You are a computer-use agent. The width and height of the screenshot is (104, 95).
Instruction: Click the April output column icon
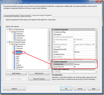click(x=14, y=57)
